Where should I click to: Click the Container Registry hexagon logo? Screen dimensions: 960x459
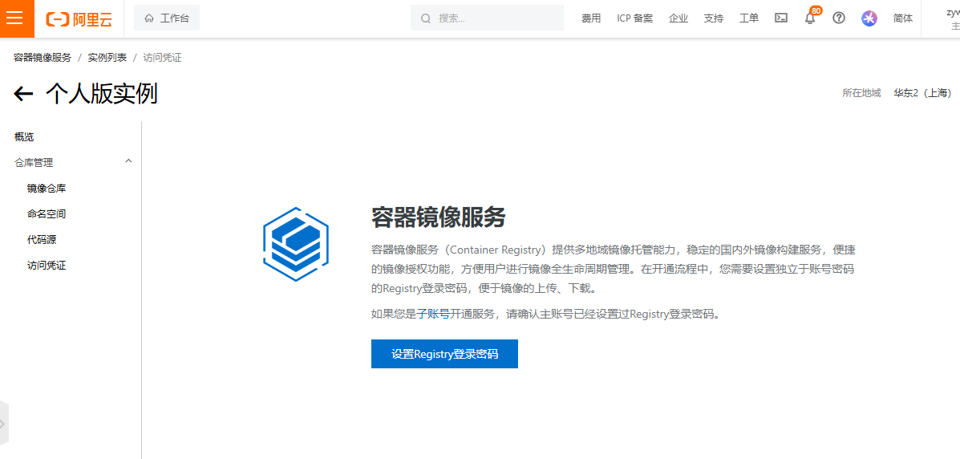296,244
